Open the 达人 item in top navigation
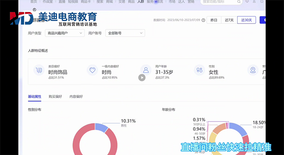 [181, 2]
